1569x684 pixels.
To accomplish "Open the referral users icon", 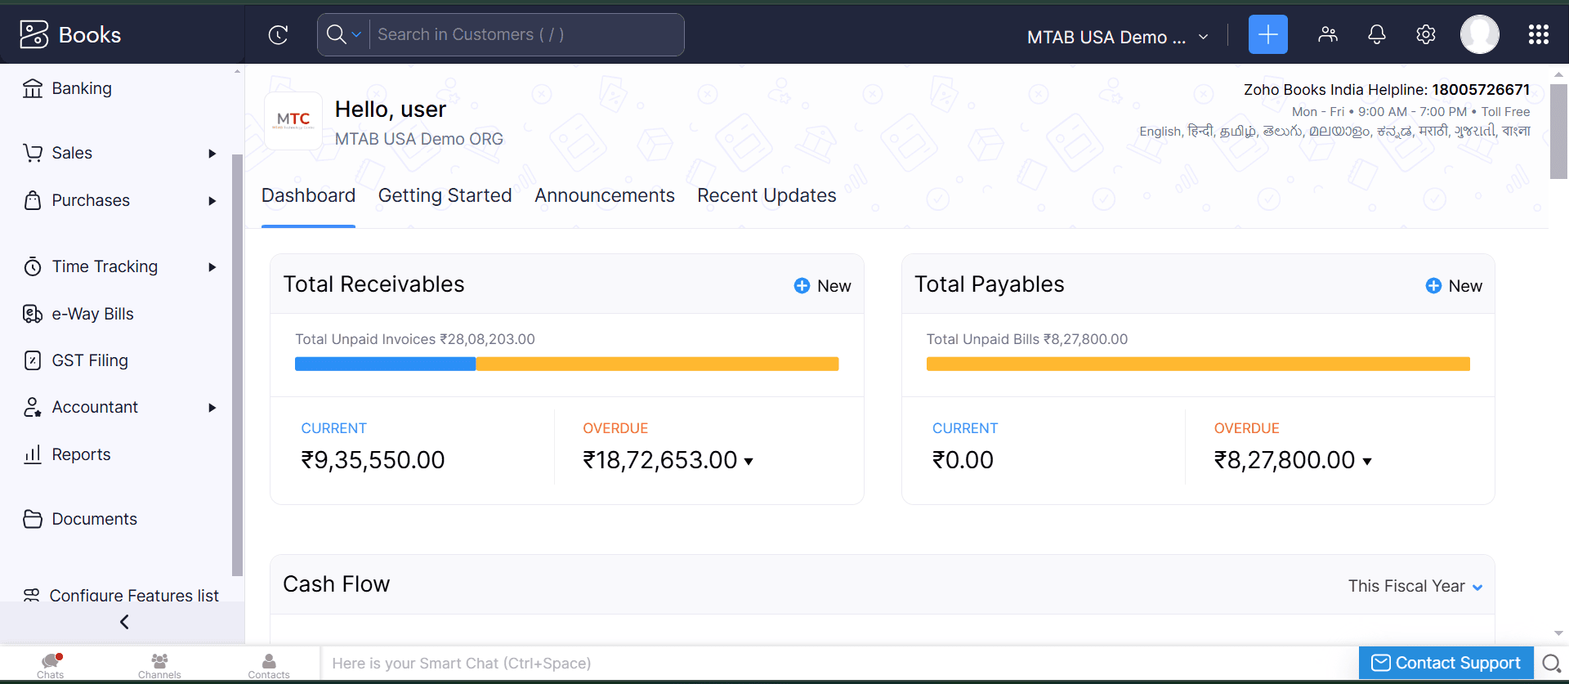I will point(1328,34).
